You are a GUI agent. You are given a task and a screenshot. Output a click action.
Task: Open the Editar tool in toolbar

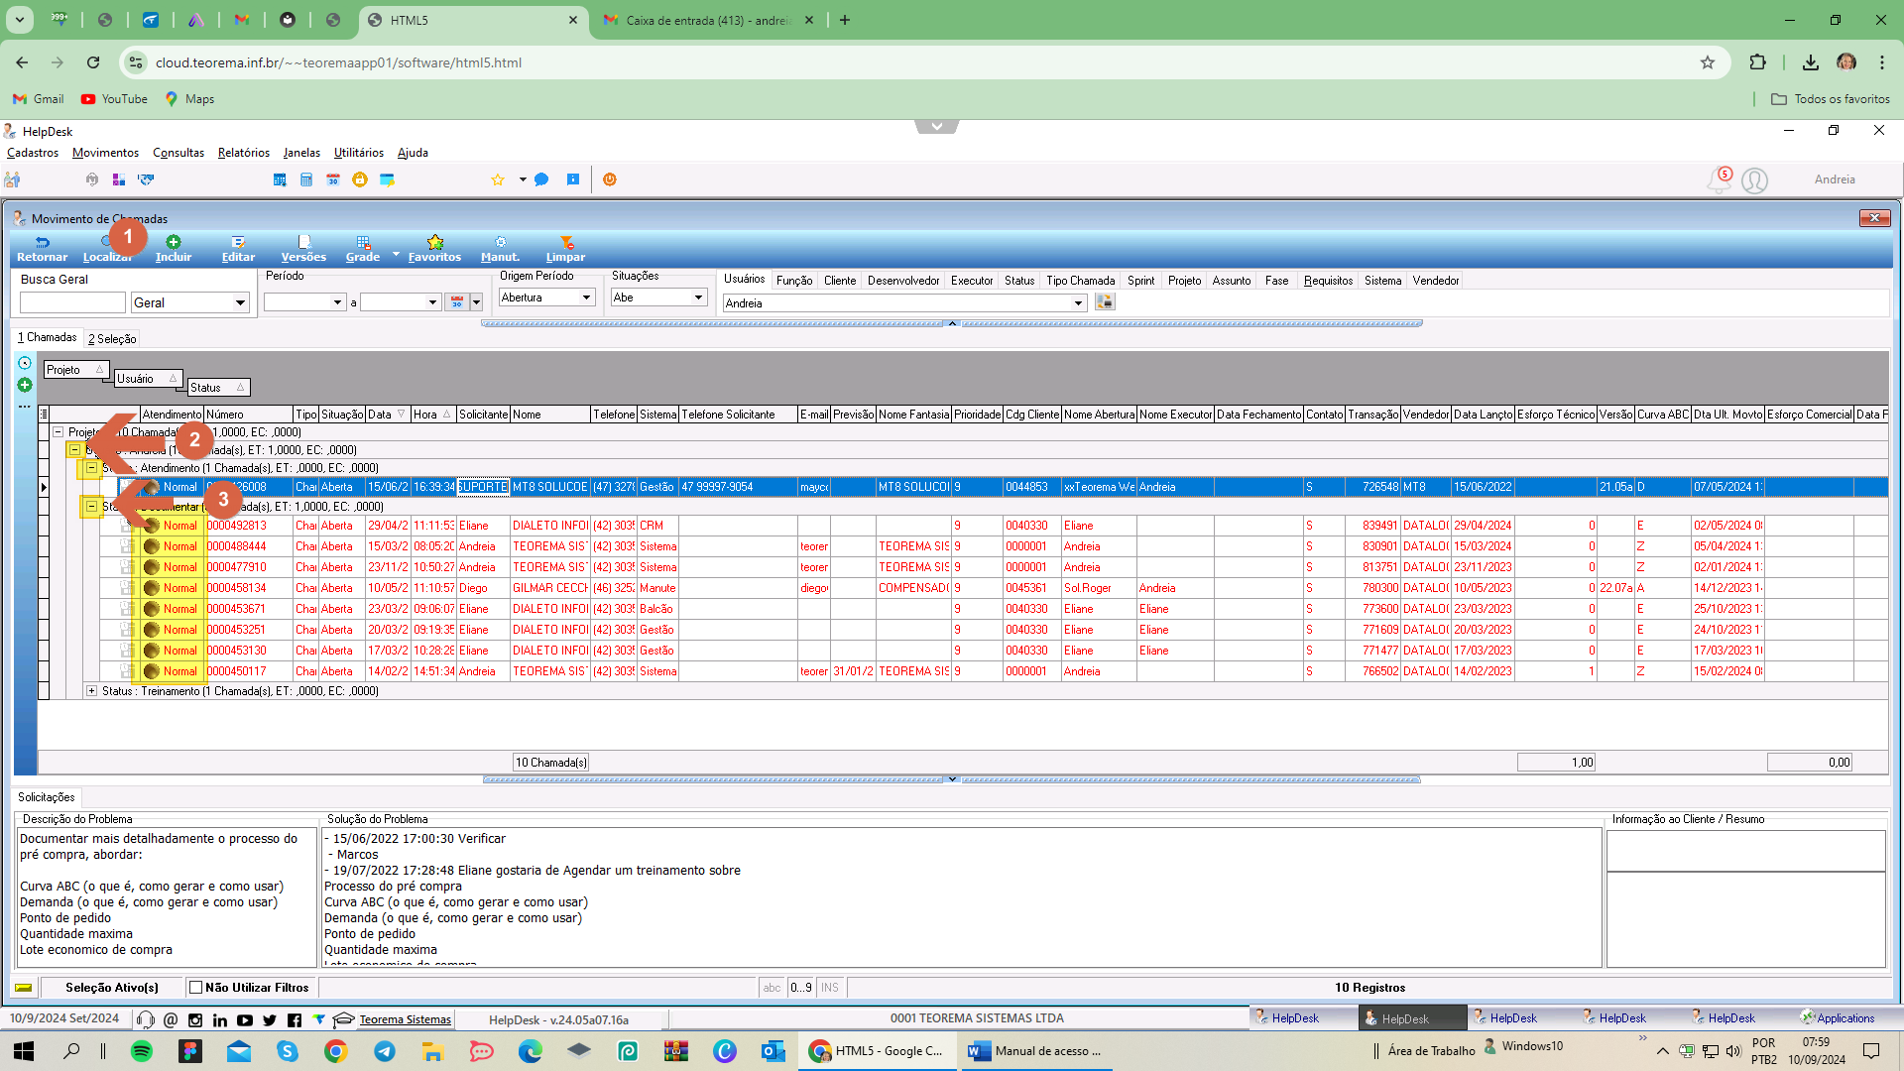(238, 248)
